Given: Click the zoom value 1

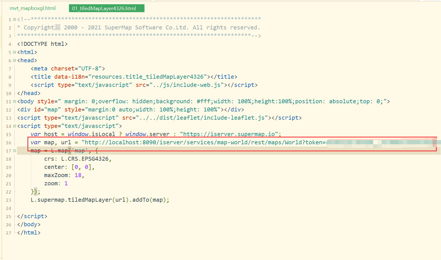Looking at the screenshot, I should click(66, 183).
